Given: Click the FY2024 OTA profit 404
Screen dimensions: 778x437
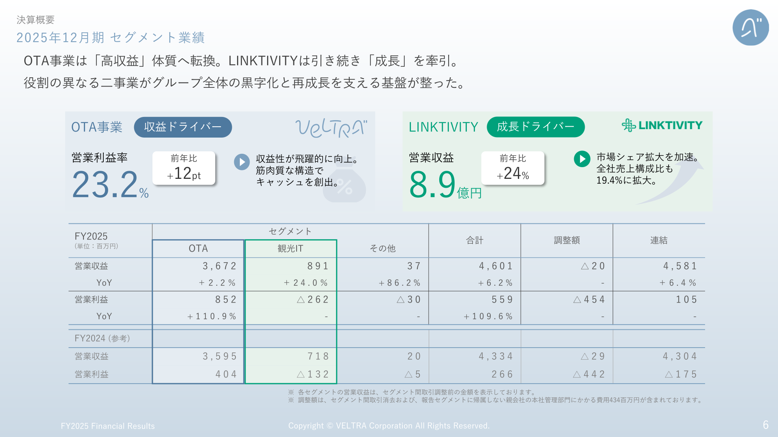Looking at the screenshot, I should pos(226,374).
